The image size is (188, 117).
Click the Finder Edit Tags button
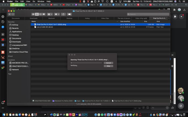tap(69, 14)
